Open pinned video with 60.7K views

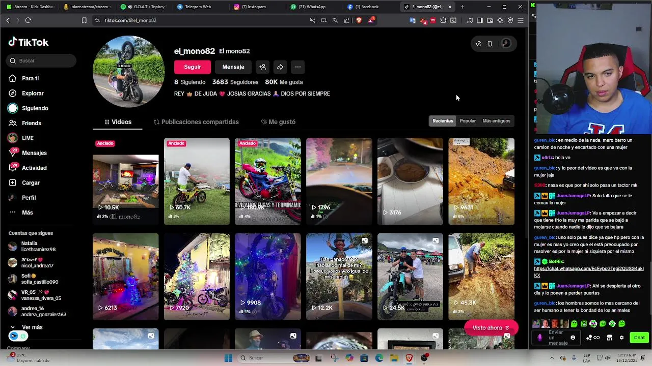pyautogui.click(x=197, y=181)
